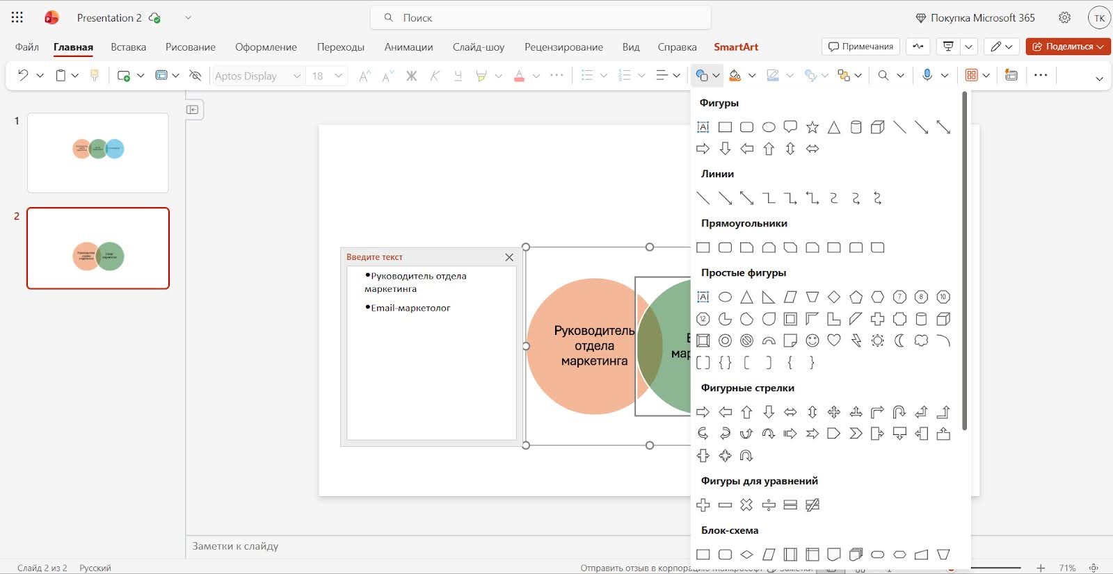
Task: Choose the five-pointed star shape
Action: point(812,127)
